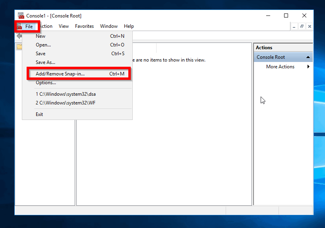Click the console icon beside File menu
325x228 pixels.
coord(19,26)
